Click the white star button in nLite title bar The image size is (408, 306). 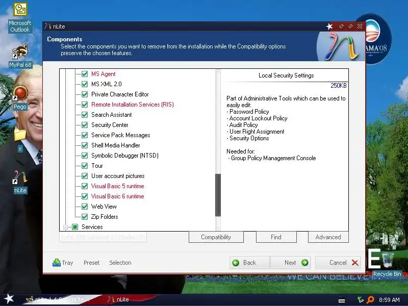click(329, 26)
